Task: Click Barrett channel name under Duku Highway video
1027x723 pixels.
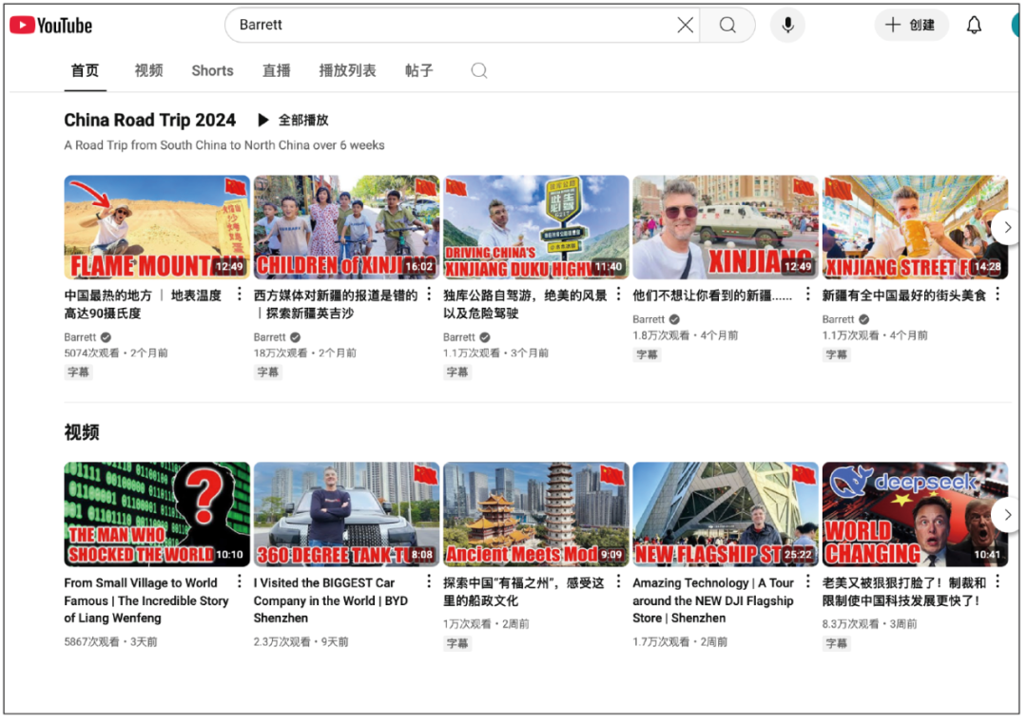Action: (x=459, y=337)
